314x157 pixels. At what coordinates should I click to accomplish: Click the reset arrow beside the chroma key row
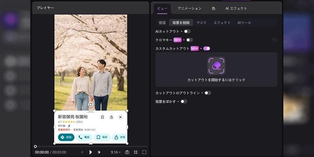coord(275,40)
